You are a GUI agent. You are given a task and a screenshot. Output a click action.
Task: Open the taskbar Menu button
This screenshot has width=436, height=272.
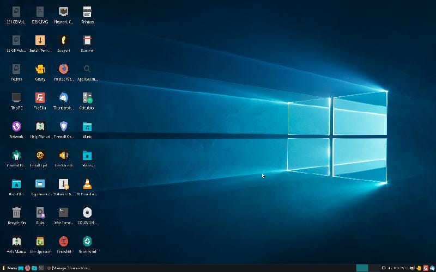pyautogui.click(x=9, y=268)
